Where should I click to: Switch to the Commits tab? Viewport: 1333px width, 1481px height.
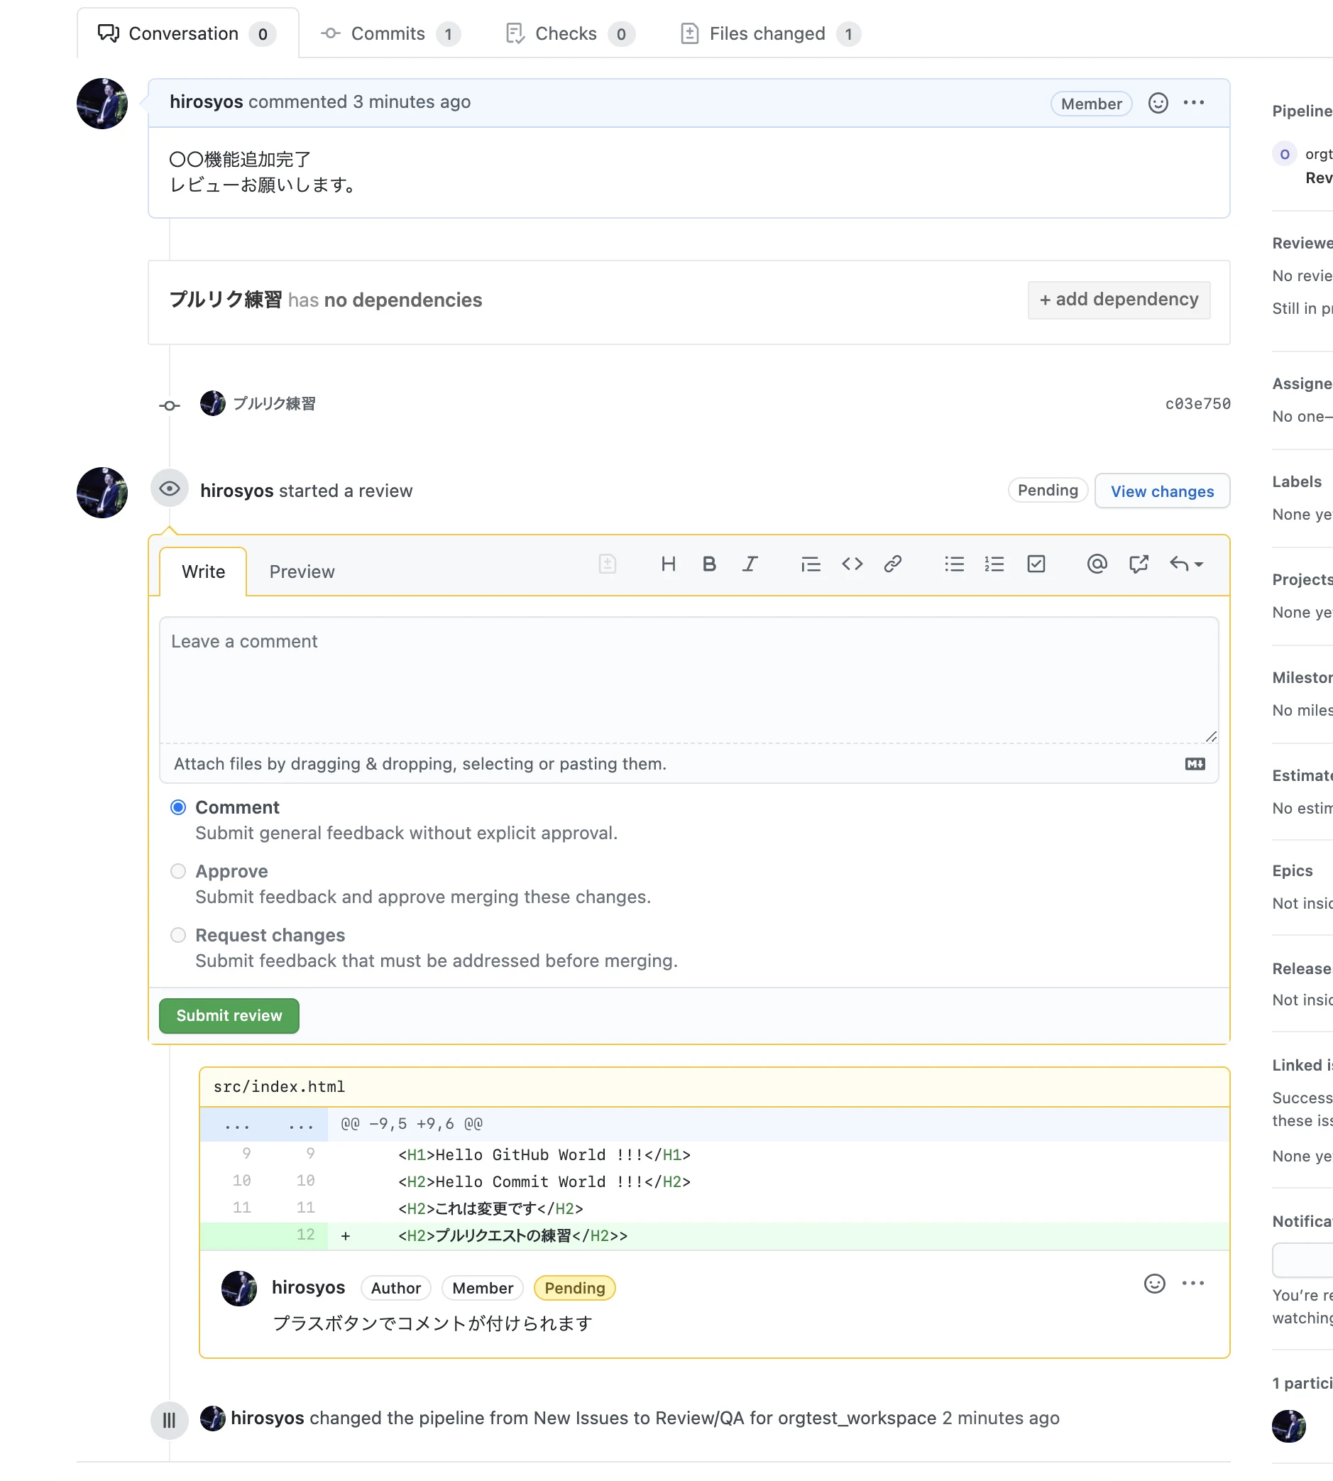[390, 33]
